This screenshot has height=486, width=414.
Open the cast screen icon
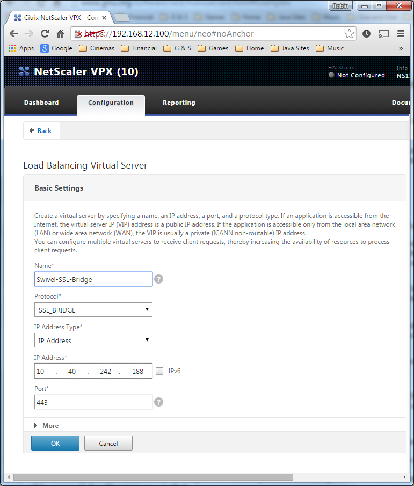(x=383, y=33)
